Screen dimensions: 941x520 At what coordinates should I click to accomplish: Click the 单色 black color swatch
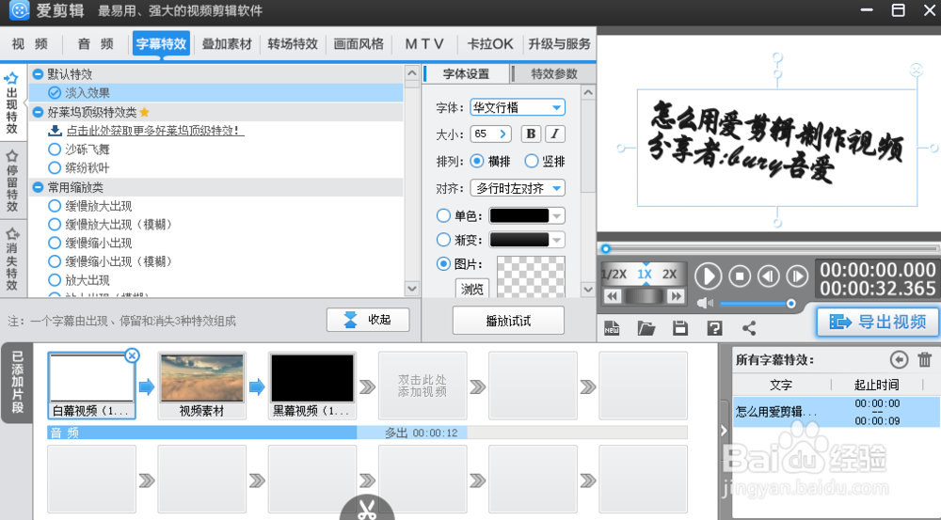tap(519, 216)
